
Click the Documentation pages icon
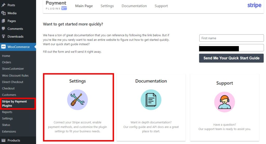point(151,100)
